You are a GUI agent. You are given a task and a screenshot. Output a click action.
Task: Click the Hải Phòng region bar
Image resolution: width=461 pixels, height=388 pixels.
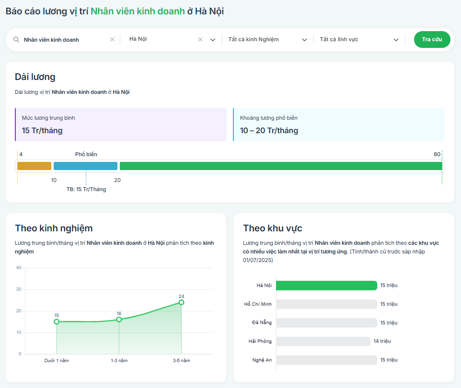click(x=323, y=341)
